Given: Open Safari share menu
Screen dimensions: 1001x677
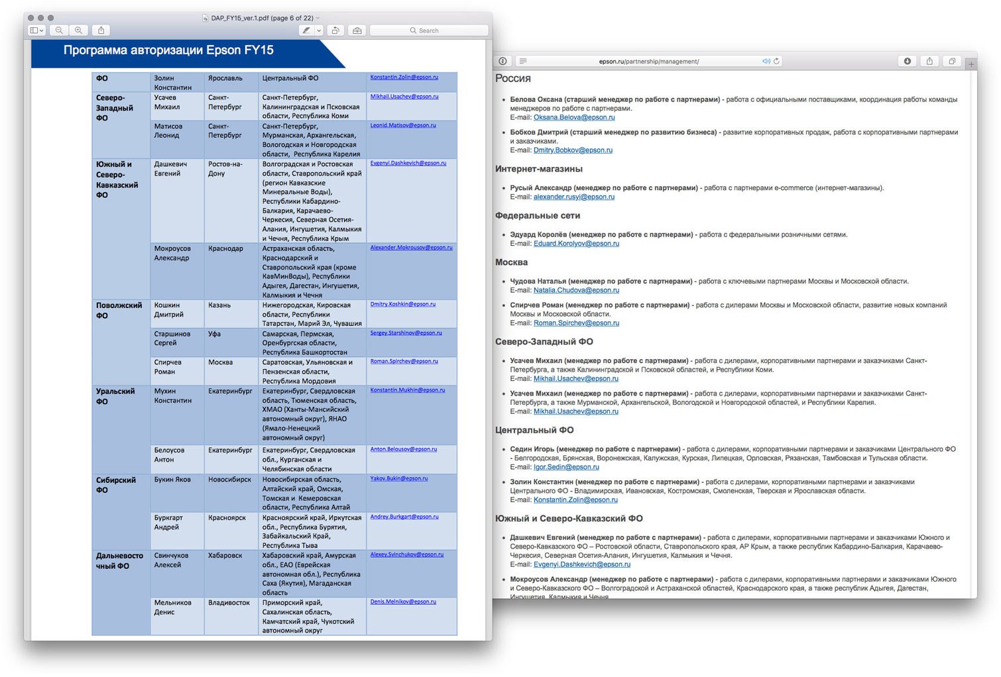Looking at the screenshot, I should (929, 61).
